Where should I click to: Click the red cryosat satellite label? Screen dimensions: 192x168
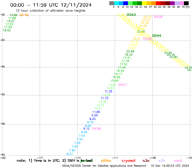point(129,161)
